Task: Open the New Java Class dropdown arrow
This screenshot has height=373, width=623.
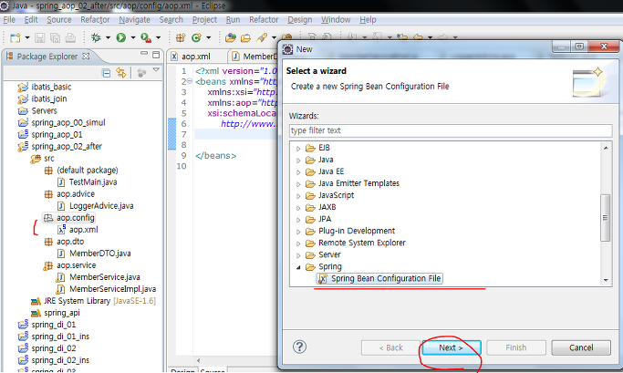Action: [208, 37]
